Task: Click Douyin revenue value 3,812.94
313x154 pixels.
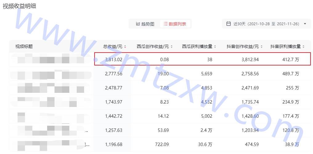Action: pyautogui.click(x=250, y=59)
